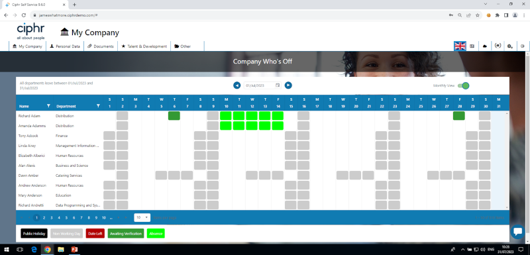Go to previous month with left arrow
This screenshot has width=530, height=255.
[x=237, y=85]
